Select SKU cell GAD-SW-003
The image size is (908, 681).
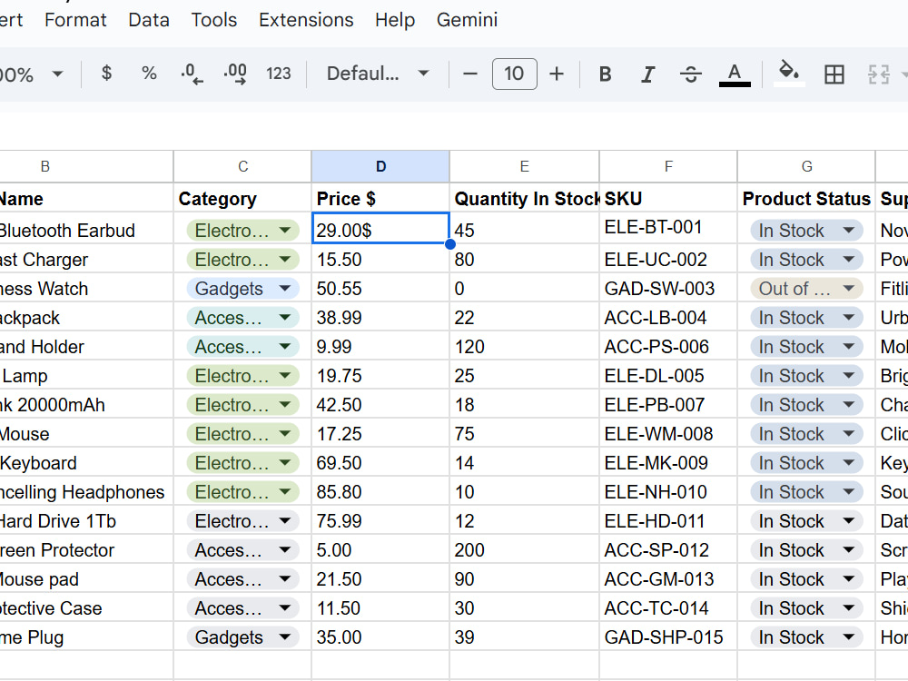pos(668,288)
